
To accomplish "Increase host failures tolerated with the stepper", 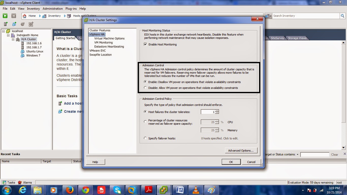I will [217, 111].
